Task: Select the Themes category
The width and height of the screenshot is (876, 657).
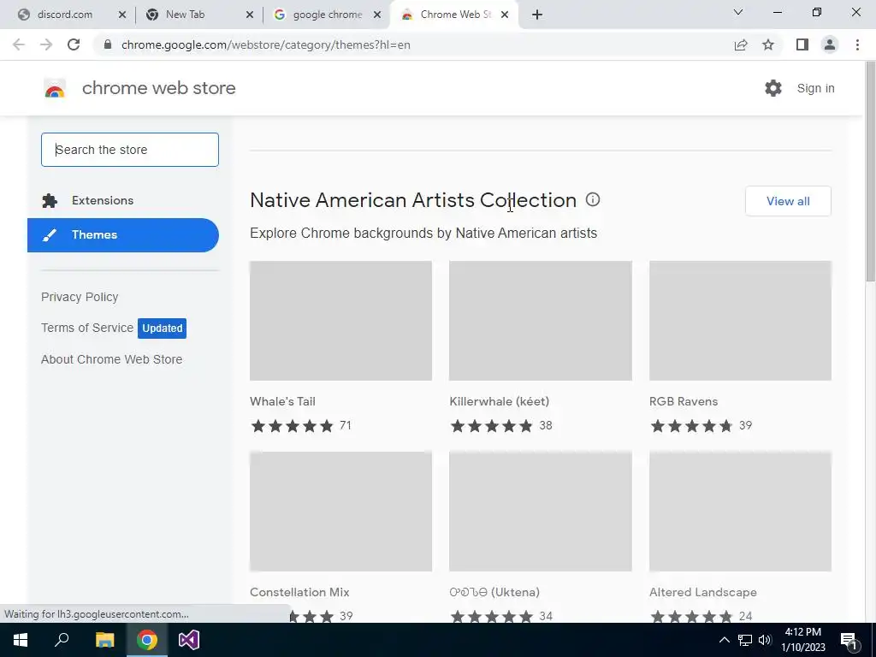Action: point(123,235)
